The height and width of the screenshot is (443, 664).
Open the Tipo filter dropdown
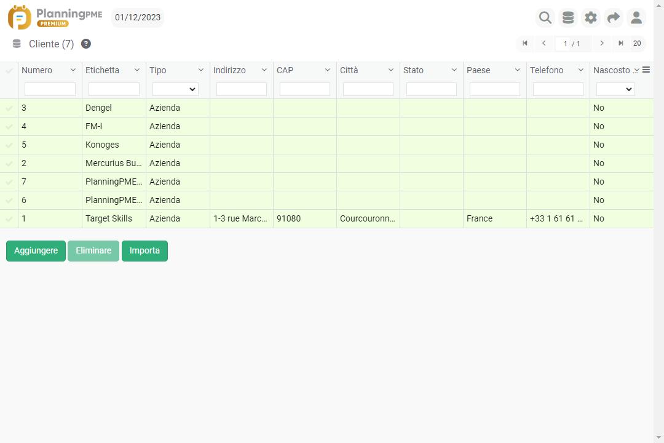coord(175,89)
